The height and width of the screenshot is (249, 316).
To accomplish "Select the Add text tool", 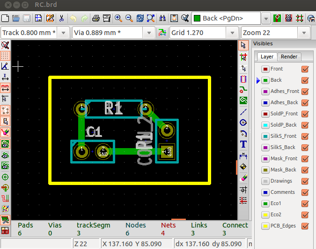I will click(243, 144).
